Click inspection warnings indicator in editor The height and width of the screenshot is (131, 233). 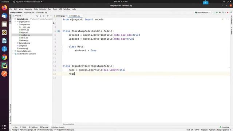(x=223, y=19)
